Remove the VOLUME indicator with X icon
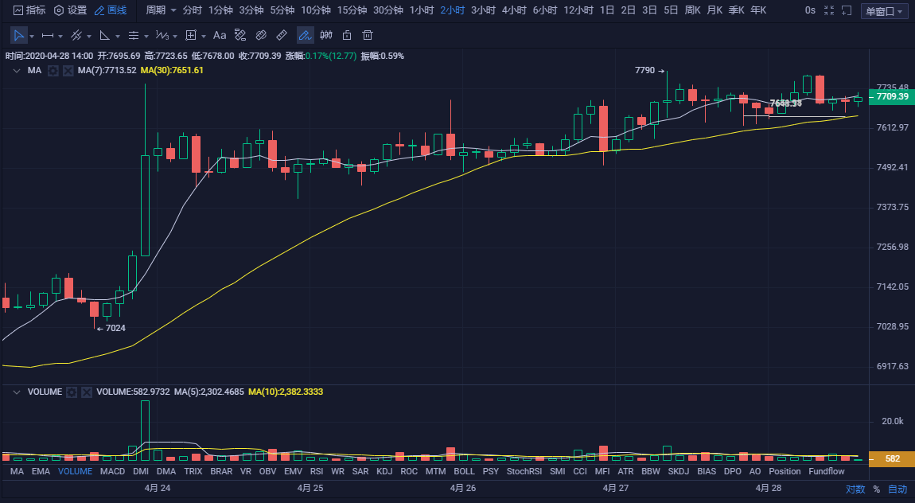 pos(87,392)
